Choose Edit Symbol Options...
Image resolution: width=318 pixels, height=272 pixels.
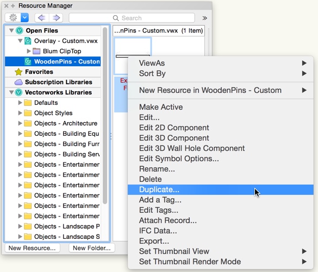pyautogui.click(x=221, y=159)
